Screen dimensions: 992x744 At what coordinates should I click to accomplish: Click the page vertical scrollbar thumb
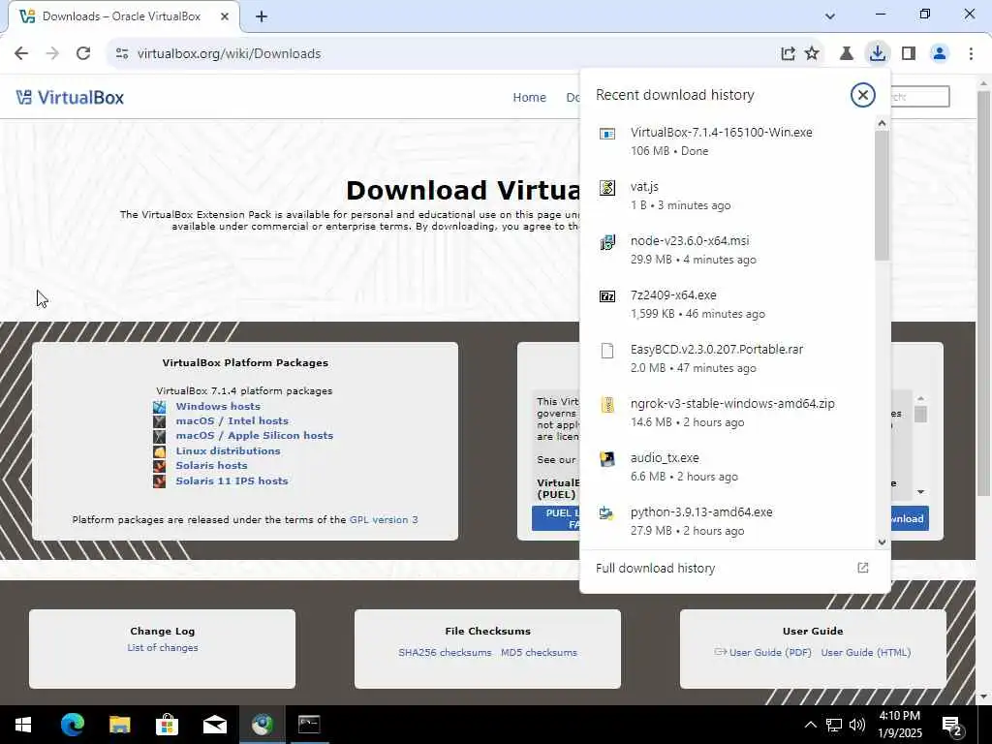[983, 293]
